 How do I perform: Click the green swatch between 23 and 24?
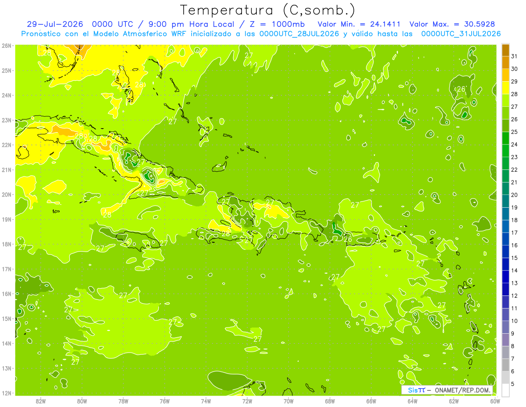[505, 150]
